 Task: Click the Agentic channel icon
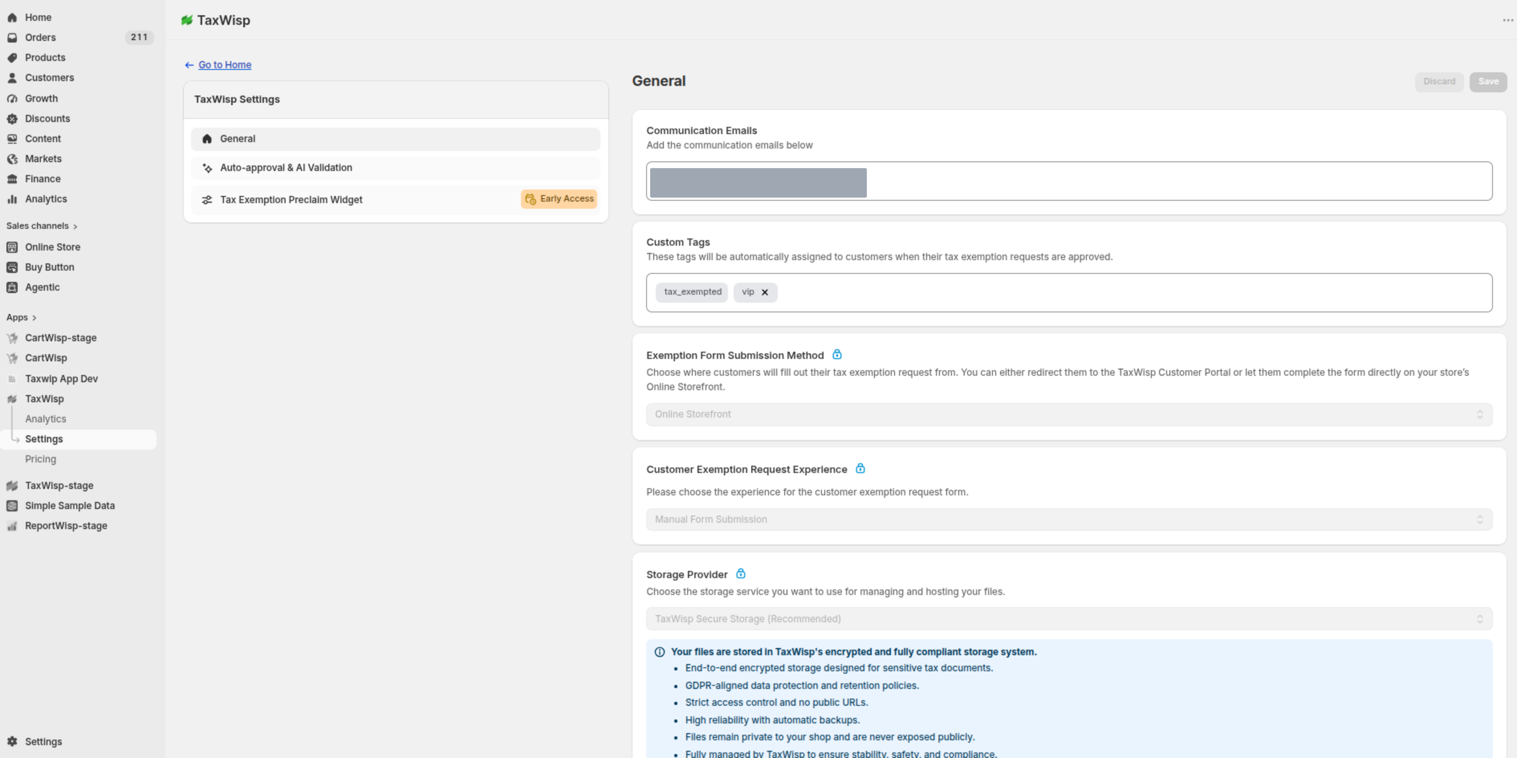tap(12, 287)
